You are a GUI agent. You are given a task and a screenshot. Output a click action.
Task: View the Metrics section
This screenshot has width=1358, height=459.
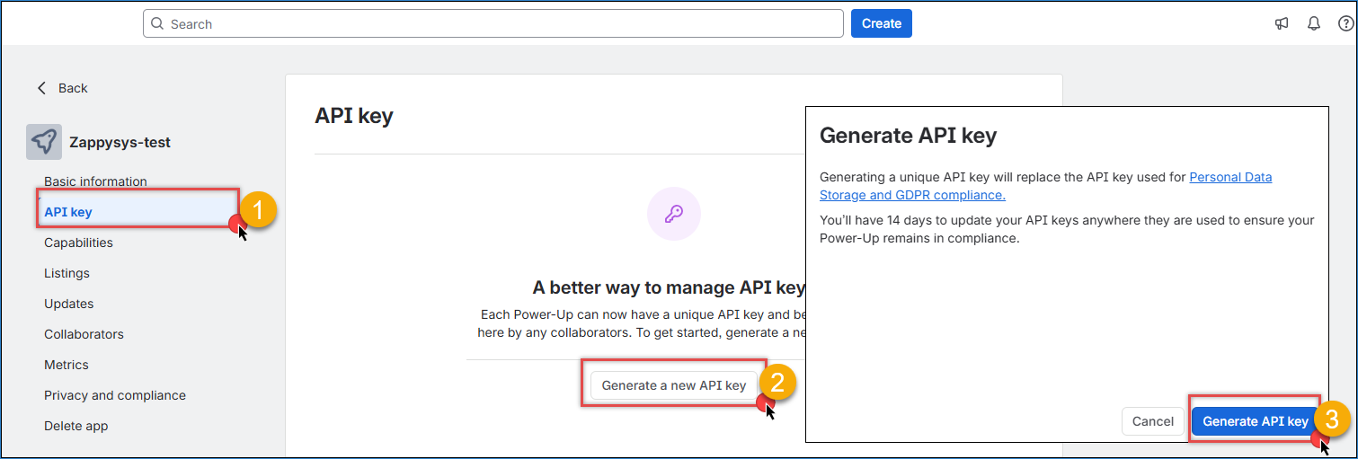click(67, 365)
